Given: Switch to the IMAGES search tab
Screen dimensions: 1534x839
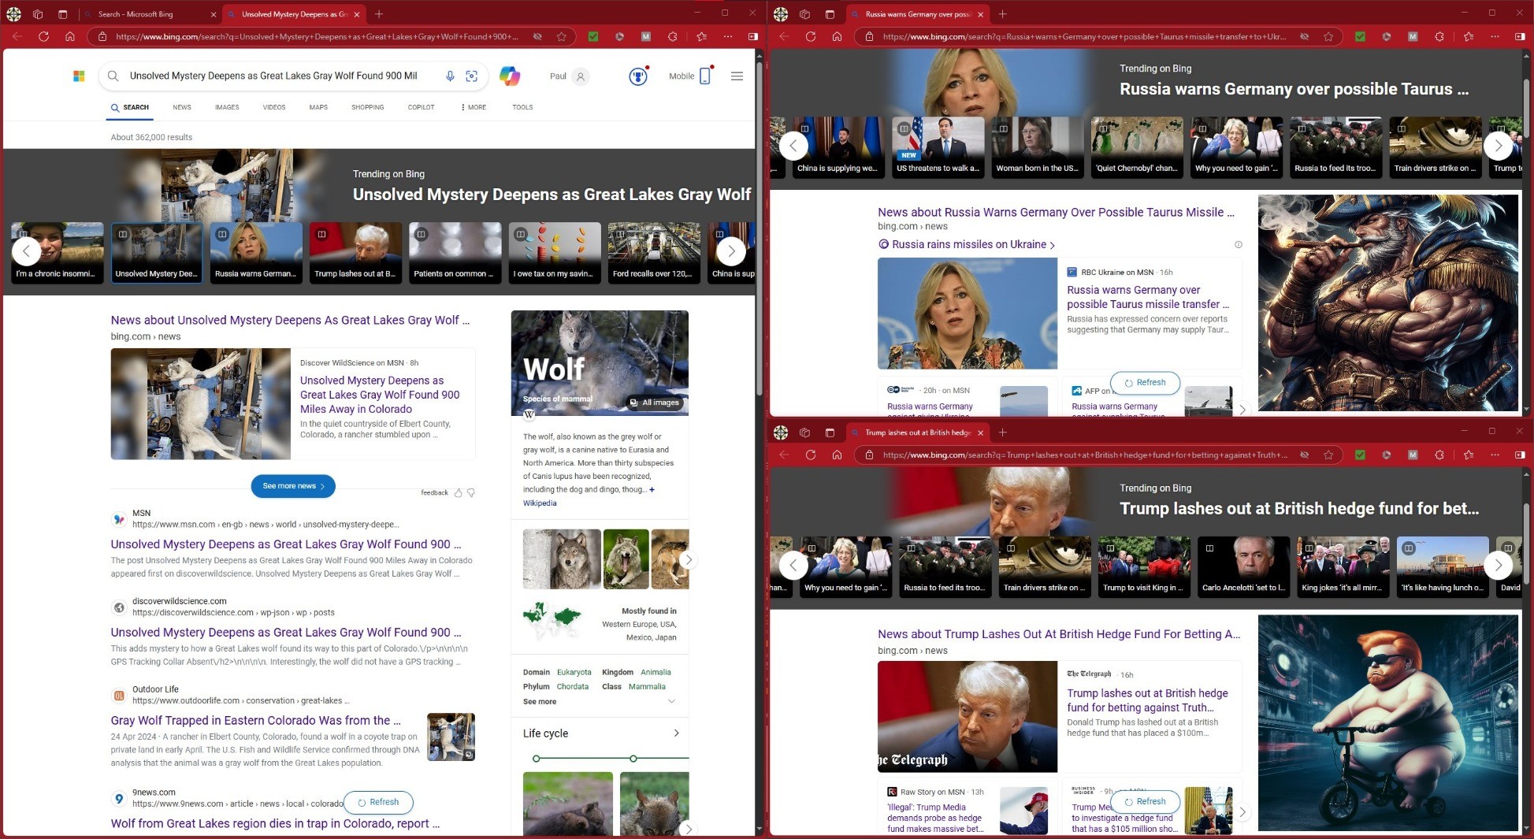Looking at the screenshot, I should [227, 107].
